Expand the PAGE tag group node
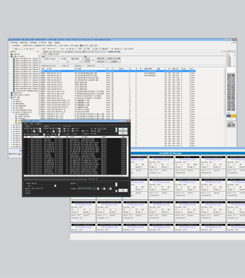Viewport: 245px width, 278px height. [x=12, y=99]
